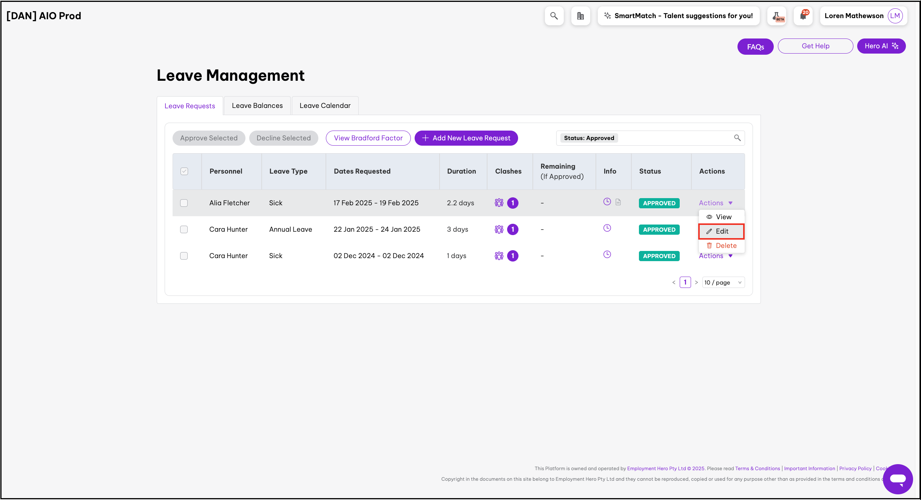Expand the 10 / page dropdown

[723, 283]
